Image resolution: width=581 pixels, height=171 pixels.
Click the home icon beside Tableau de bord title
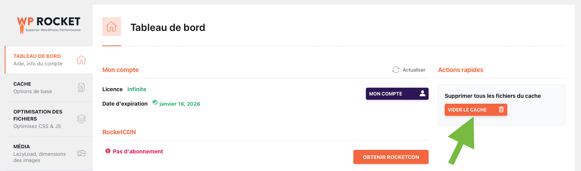(112, 27)
